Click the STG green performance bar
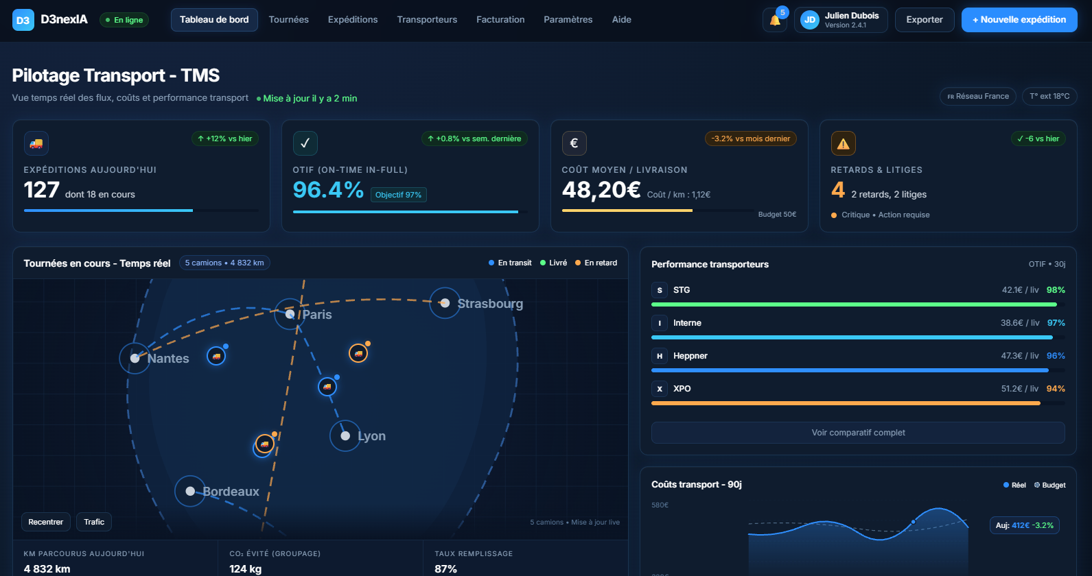 [854, 304]
